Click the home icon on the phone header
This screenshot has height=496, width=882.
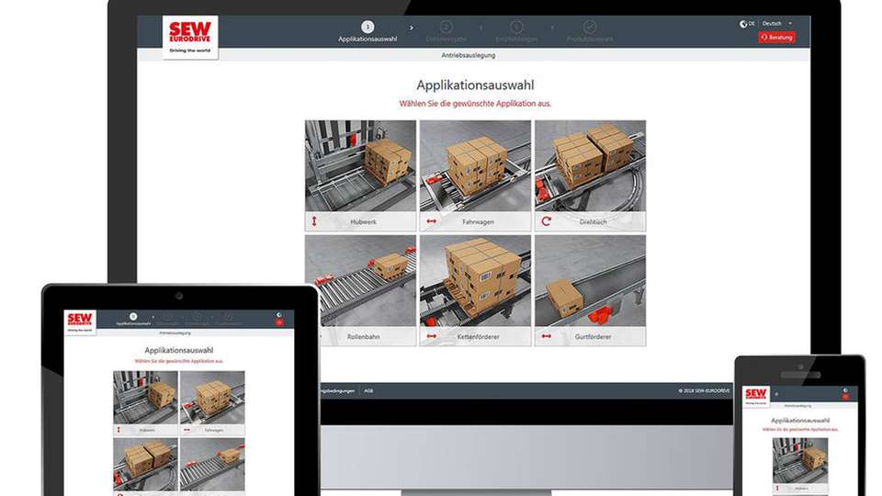(777, 394)
